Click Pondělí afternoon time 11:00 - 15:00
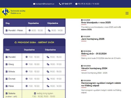This screenshot has height=98, width=131. point(56,57)
